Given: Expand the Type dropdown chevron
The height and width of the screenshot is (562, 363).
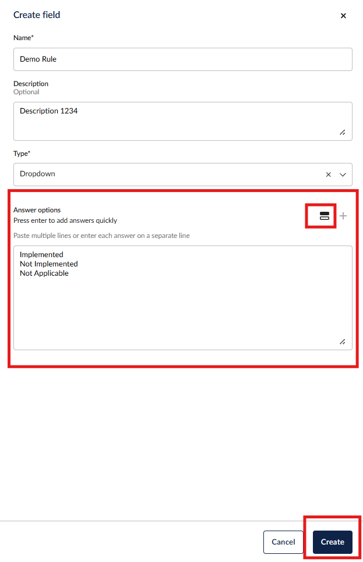Looking at the screenshot, I should 343,175.
